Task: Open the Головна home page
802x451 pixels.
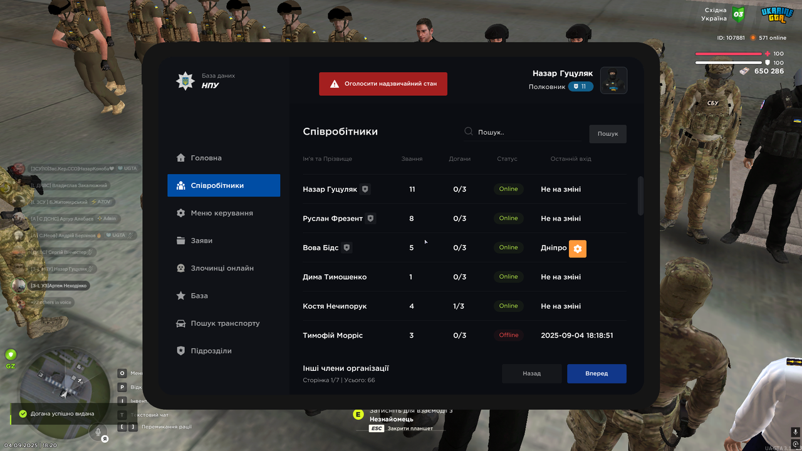Action: pyautogui.click(x=224, y=158)
